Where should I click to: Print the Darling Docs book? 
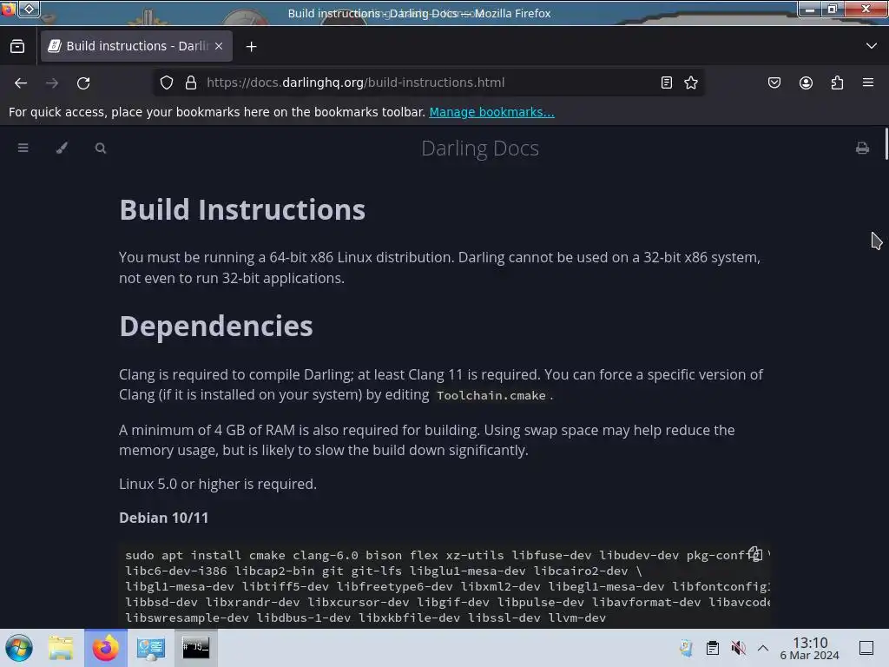click(862, 148)
